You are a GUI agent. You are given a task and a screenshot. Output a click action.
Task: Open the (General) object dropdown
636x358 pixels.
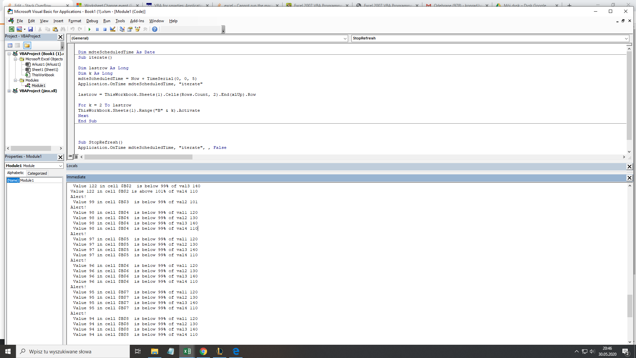(345, 38)
